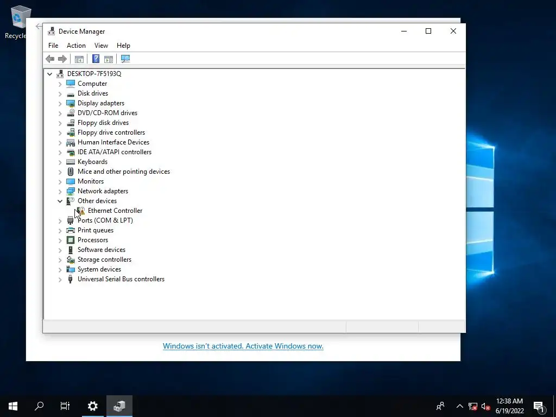The height and width of the screenshot is (417, 556).
Task: Click the IDE ATA/ATAPI controllers icon
Action: tap(71, 152)
